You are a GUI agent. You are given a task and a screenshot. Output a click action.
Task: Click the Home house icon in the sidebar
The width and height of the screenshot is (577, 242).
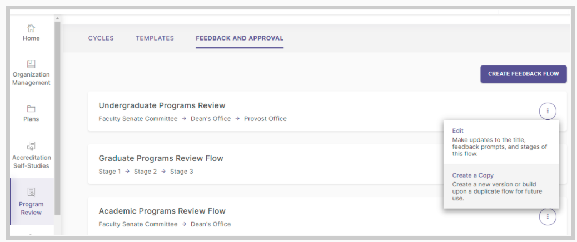coord(31,28)
